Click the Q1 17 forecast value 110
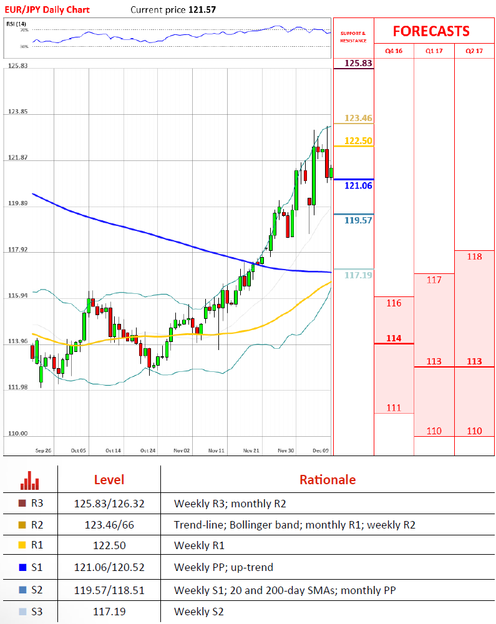Screen dimensions: 496x624 coord(434,431)
